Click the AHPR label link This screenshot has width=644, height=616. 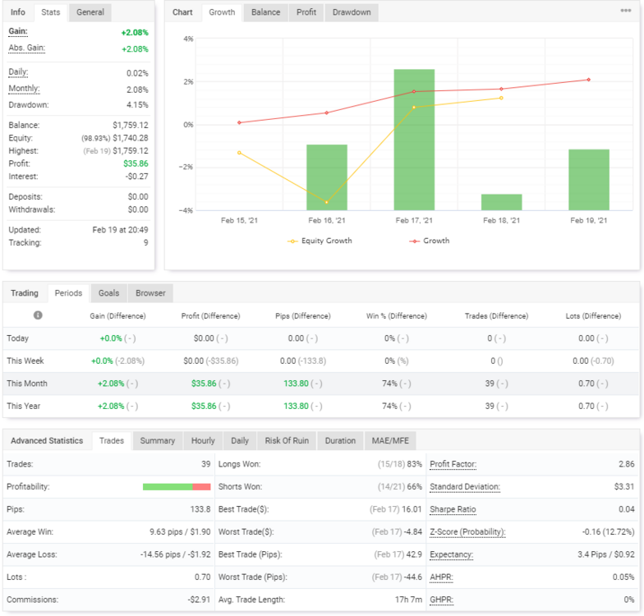tap(442, 577)
